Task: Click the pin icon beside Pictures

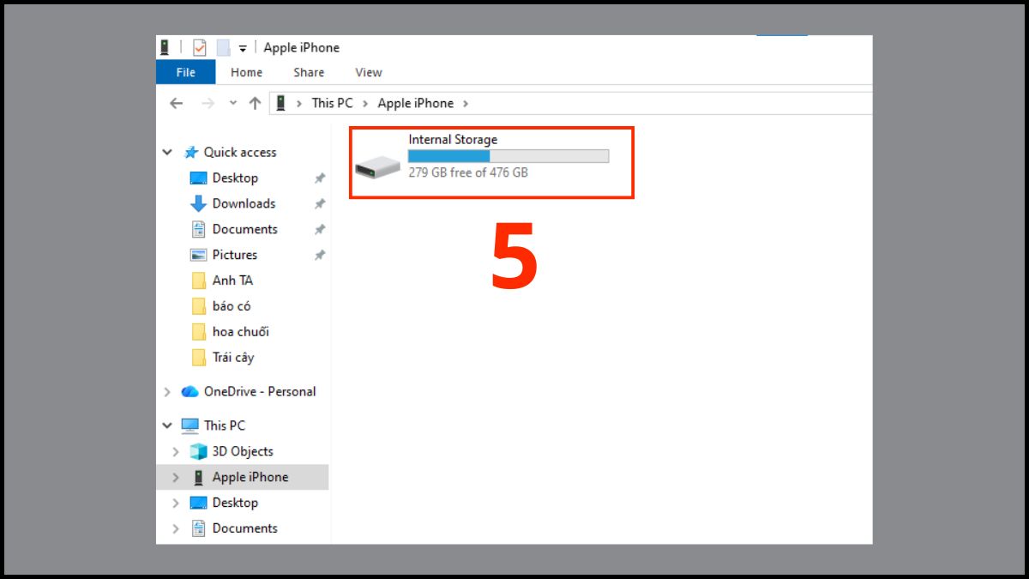Action: (319, 256)
